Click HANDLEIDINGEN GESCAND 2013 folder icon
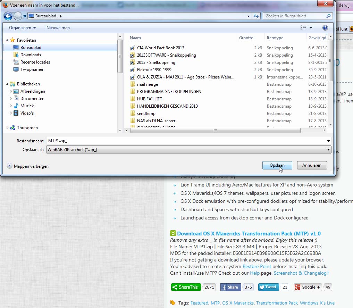The image size is (353, 308). pyautogui.click(x=133, y=106)
